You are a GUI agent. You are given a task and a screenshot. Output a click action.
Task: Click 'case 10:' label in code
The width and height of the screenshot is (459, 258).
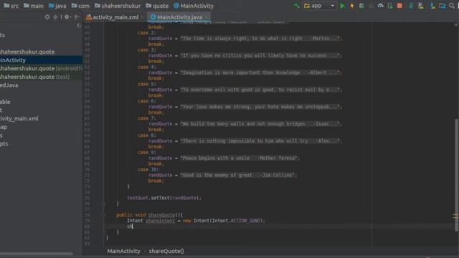148,169
